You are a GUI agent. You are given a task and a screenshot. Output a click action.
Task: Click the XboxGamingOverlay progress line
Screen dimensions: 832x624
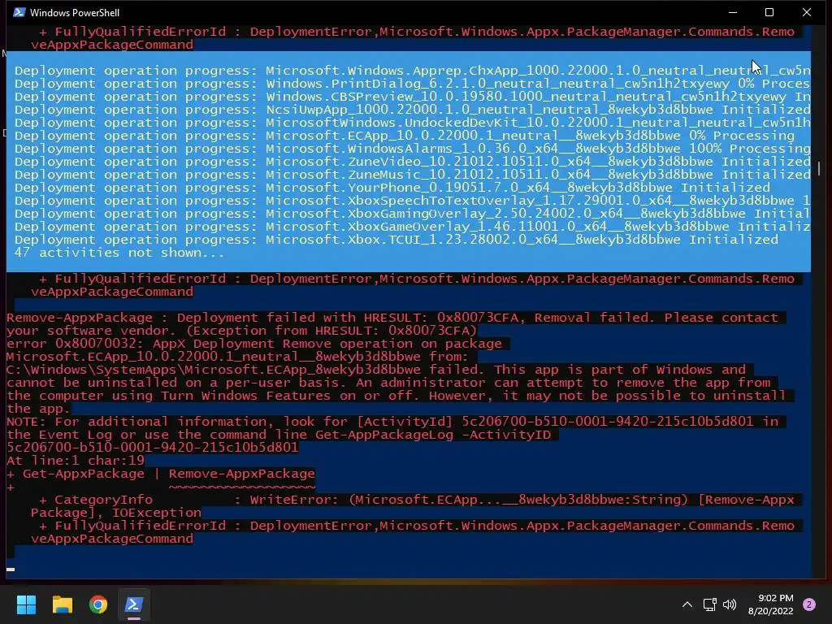(412, 214)
